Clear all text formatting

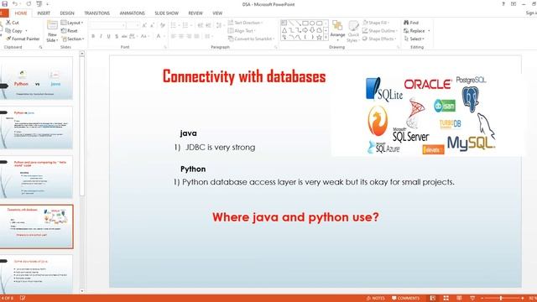point(163,25)
